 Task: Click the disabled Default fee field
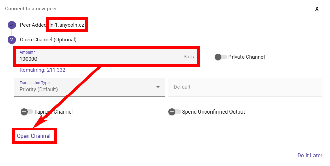[245, 87]
